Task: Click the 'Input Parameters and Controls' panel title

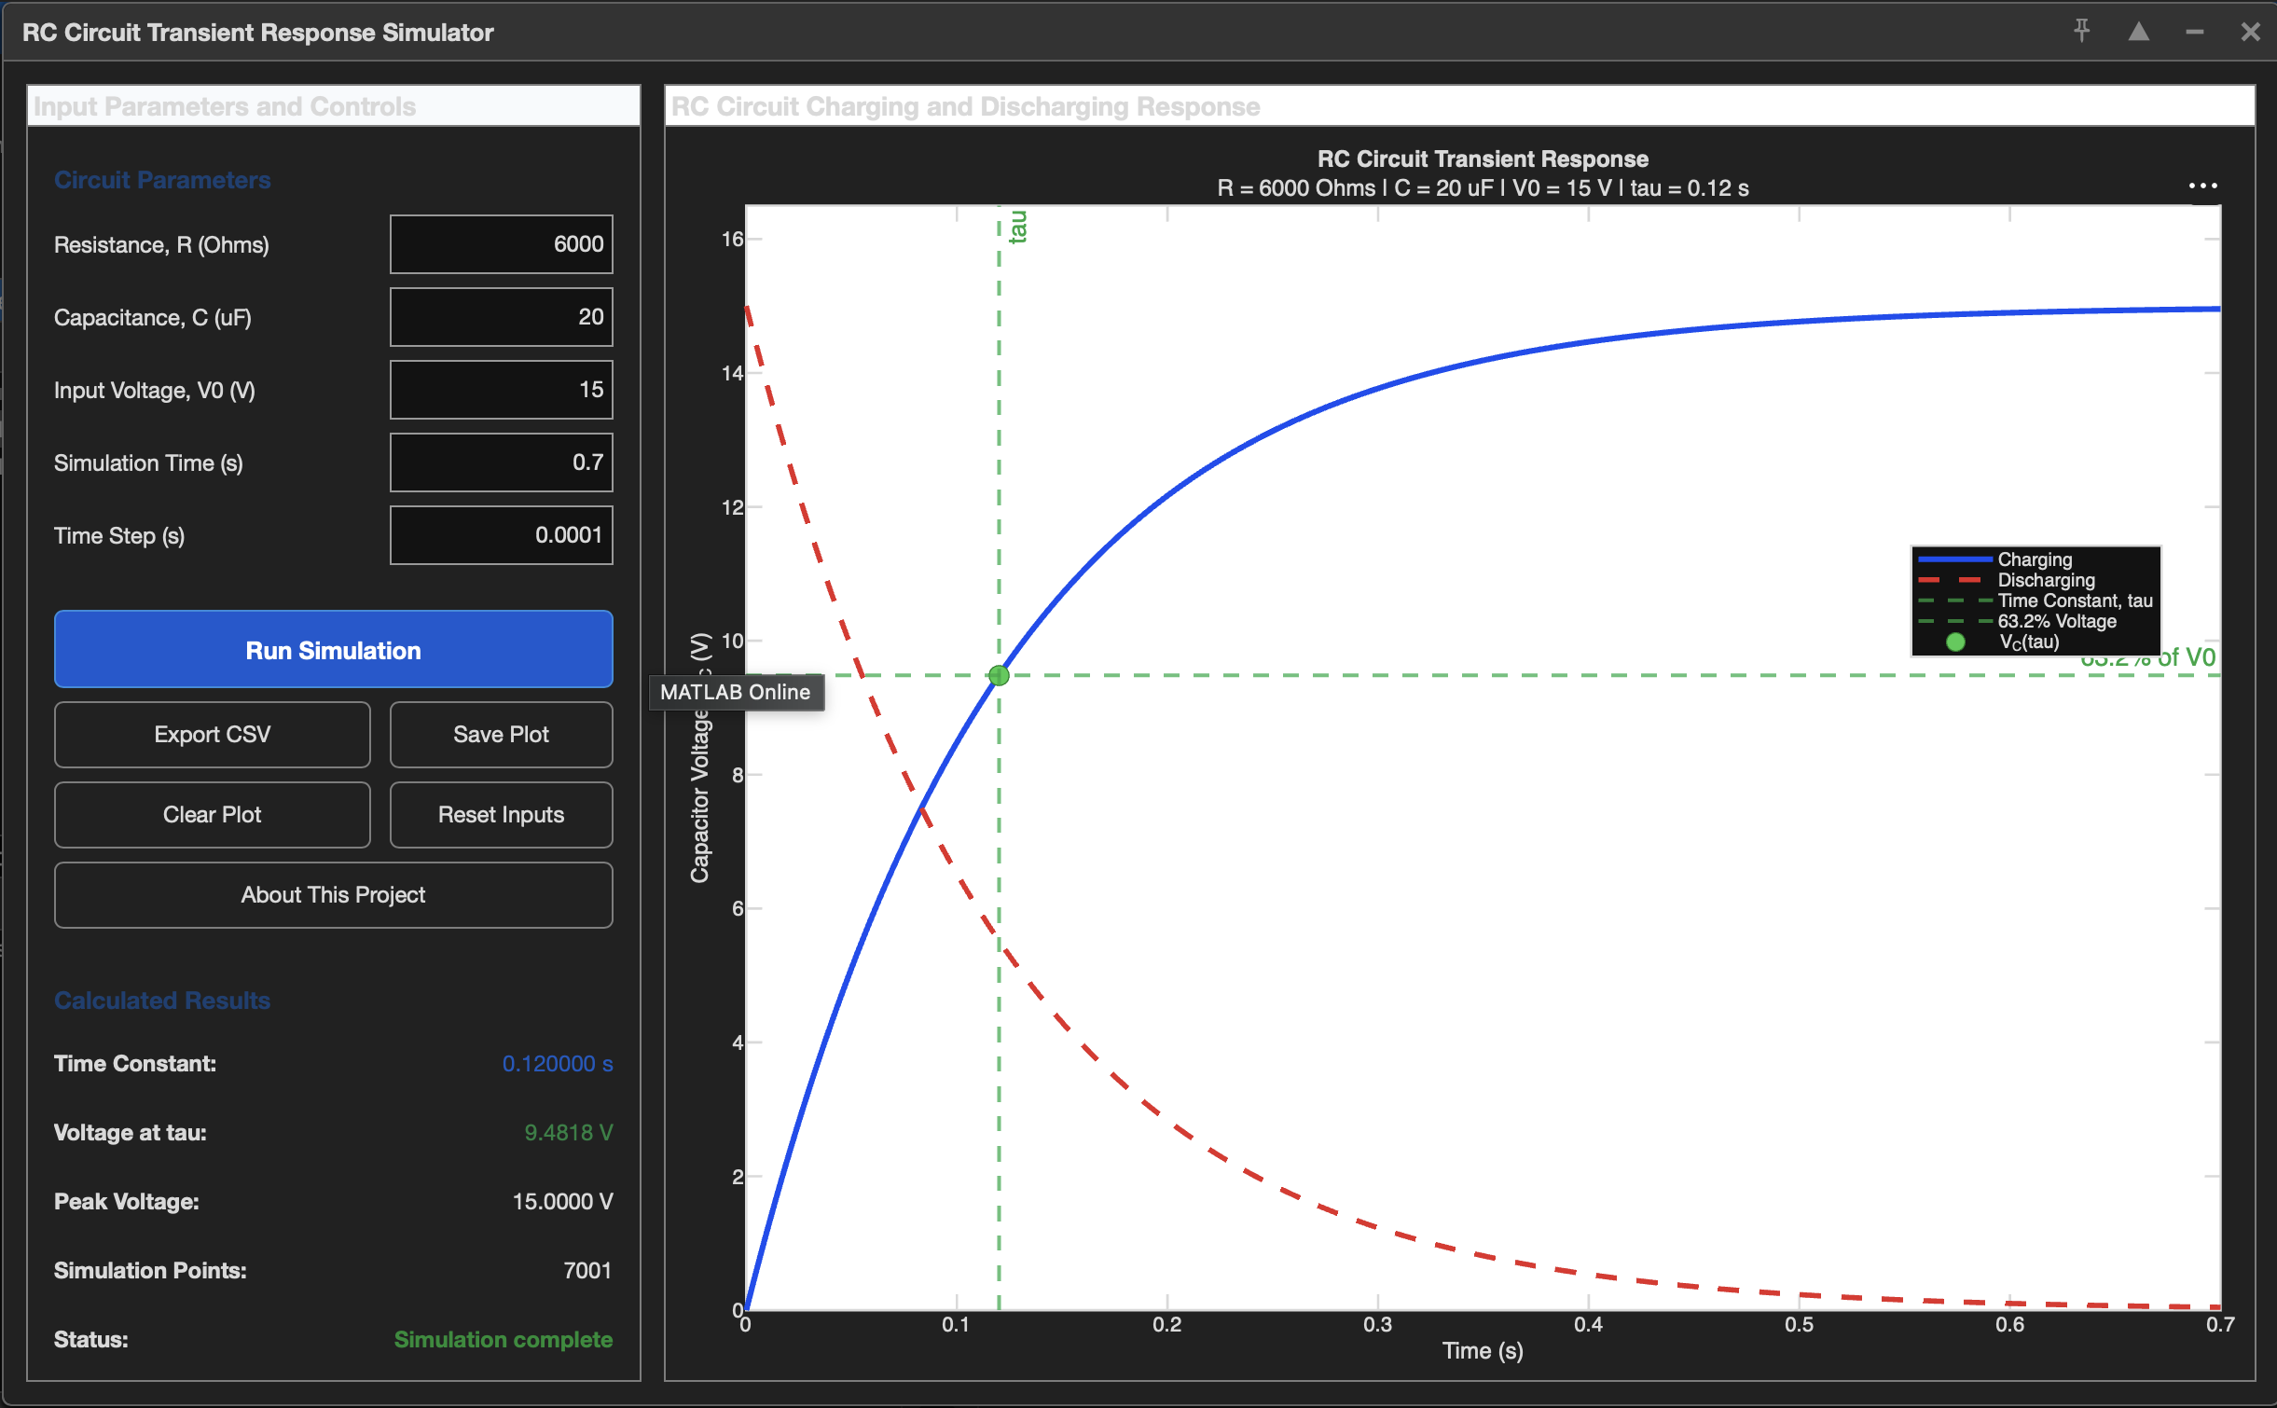Action: [x=225, y=106]
